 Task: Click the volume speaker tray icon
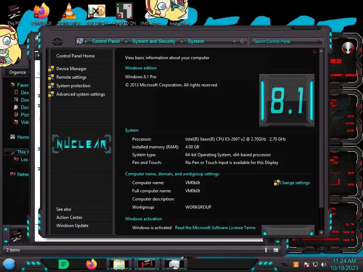[x=323, y=264]
